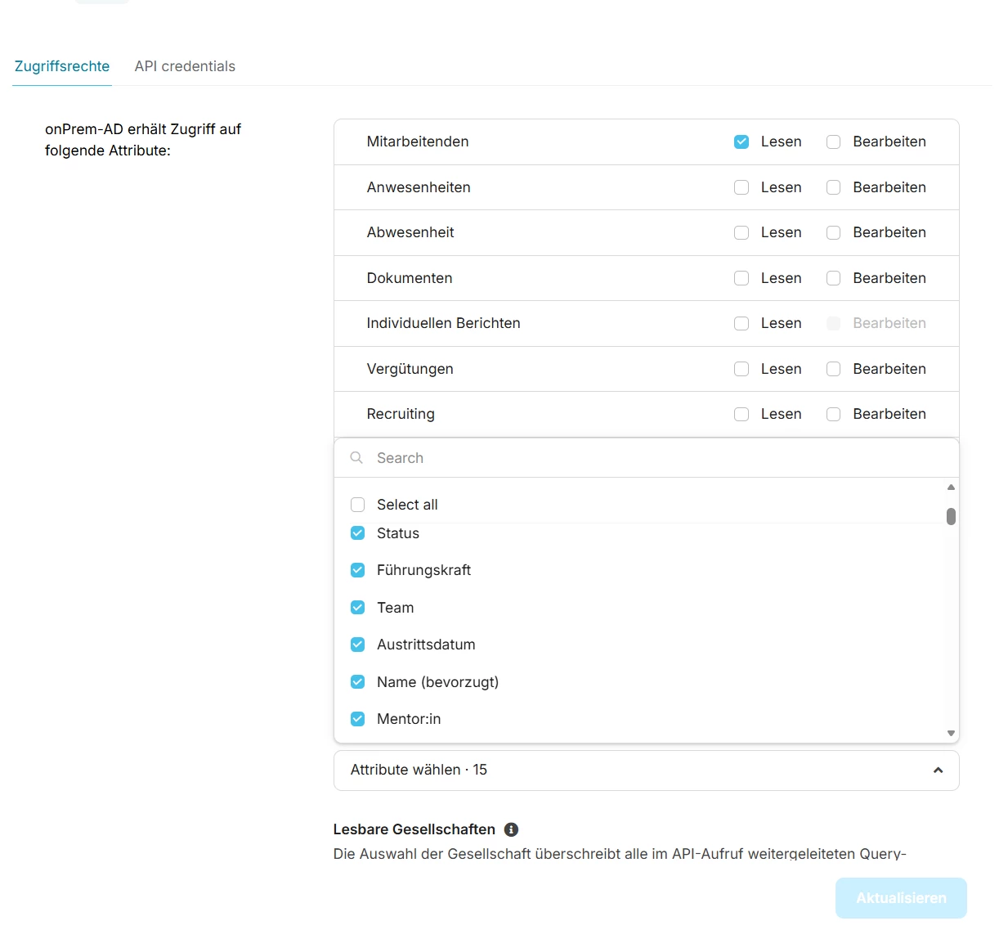The image size is (1008, 930).
Task: Uncheck Lesen for Mitarbeitenden
Action: click(741, 142)
